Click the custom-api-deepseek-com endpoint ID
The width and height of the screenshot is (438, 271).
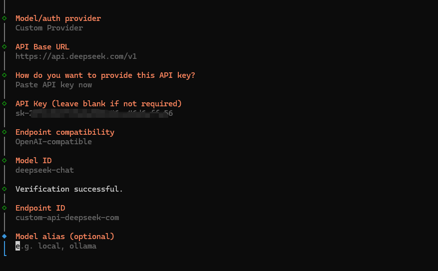[x=67, y=218]
